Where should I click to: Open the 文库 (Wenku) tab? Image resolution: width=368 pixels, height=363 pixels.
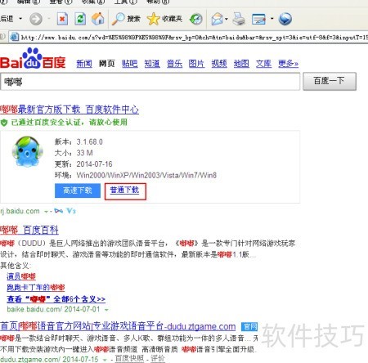pos(263,64)
